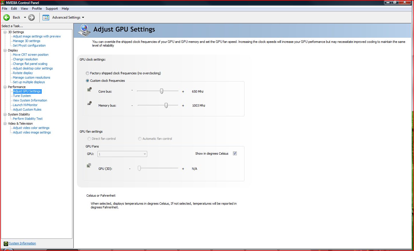Select Automatic fan control radio button
Viewport: 414px width, 251px height.
(x=140, y=139)
